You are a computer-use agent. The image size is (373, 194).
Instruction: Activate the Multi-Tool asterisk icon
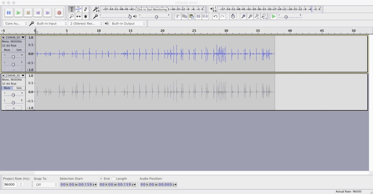pyautogui.click(x=86, y=16)
